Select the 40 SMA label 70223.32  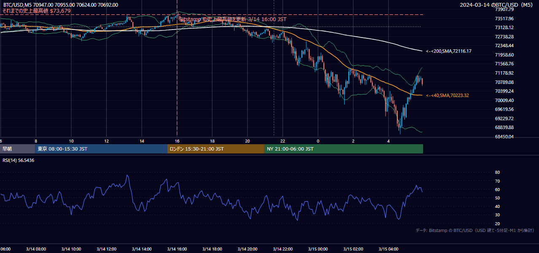[447, 96]
